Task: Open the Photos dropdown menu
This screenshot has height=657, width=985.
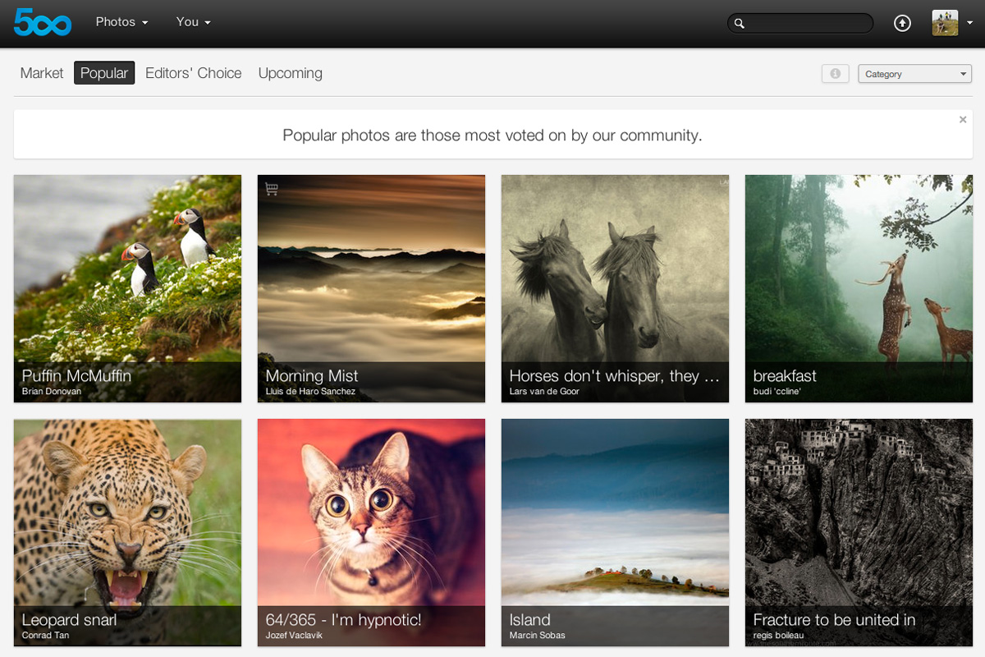Action: tap(121, 22)
